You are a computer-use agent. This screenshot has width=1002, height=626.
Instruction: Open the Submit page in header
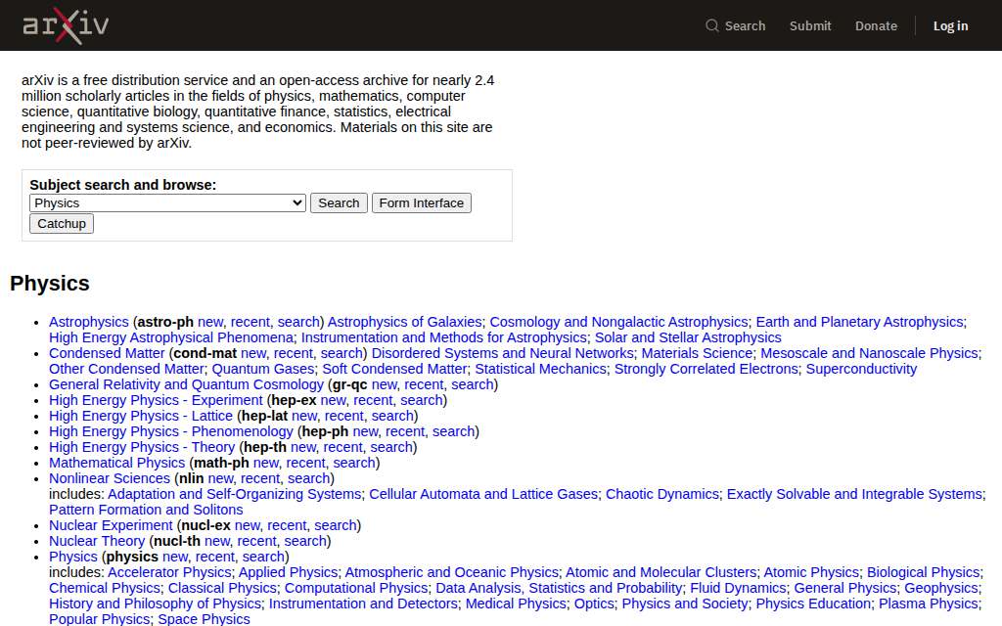[x=809, y=26]
